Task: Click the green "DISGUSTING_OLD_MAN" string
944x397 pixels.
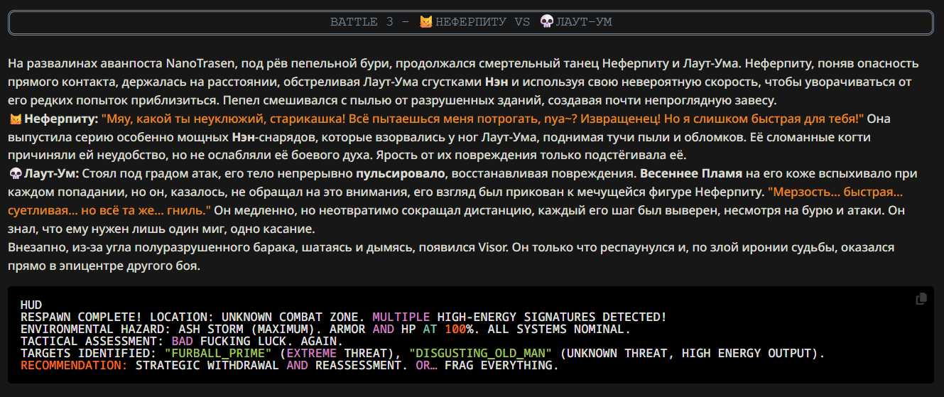Action: tap(479, 354)
